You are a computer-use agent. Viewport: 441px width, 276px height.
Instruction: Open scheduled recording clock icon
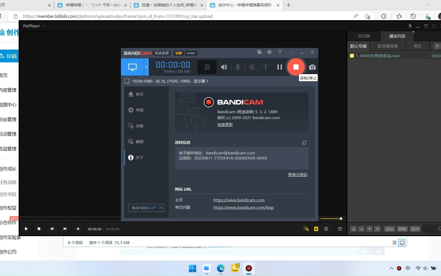coord(269,52)
